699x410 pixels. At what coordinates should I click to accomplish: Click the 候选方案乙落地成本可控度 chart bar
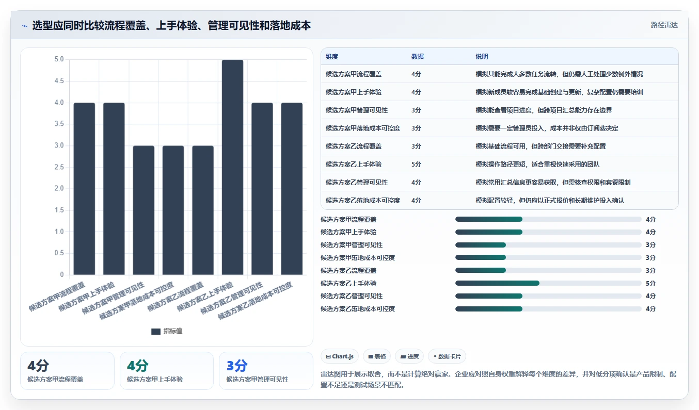(292, 189)
